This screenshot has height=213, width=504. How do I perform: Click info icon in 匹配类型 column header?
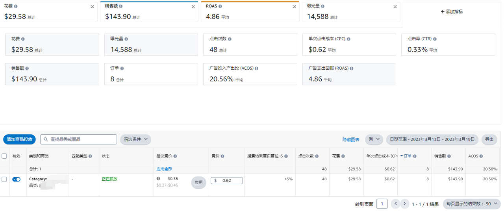(90, 156)
